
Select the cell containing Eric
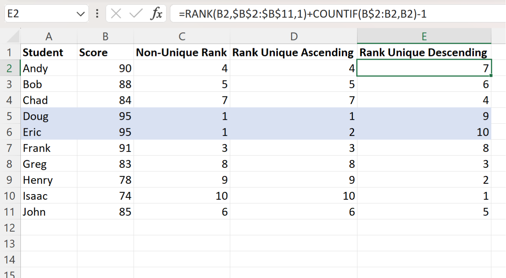pos(49,132)
